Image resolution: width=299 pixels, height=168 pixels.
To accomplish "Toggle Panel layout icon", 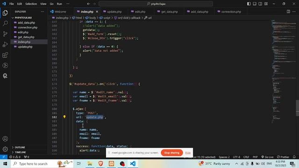I will (255, 4).
